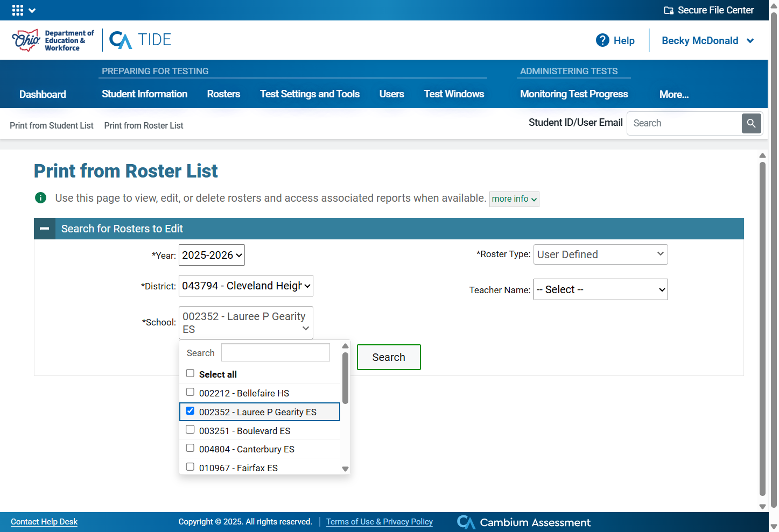Open the More... menu

click(x=674, y=95)
